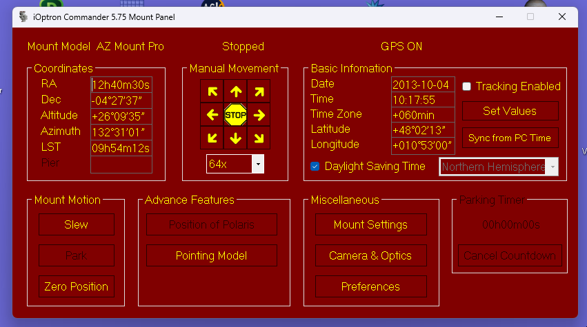Click the empty Pier field

click(x=121, y=165)
